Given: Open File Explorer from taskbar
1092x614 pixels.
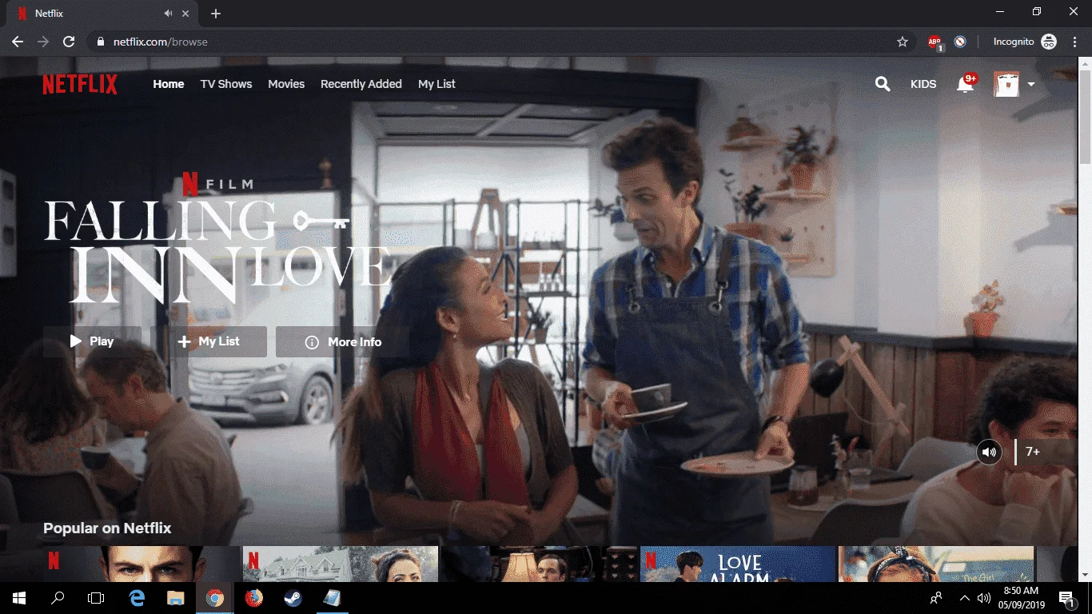Looking at the screenshot, I should tap(176, 598).
